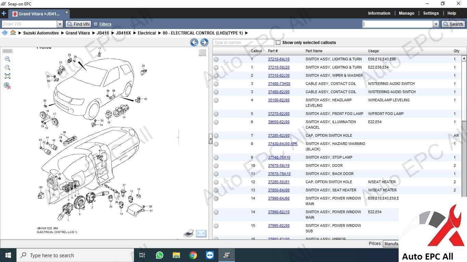The height and width of the screenshot is (262, 467).
Task: Open the Help menu
Action: (452, 13)
